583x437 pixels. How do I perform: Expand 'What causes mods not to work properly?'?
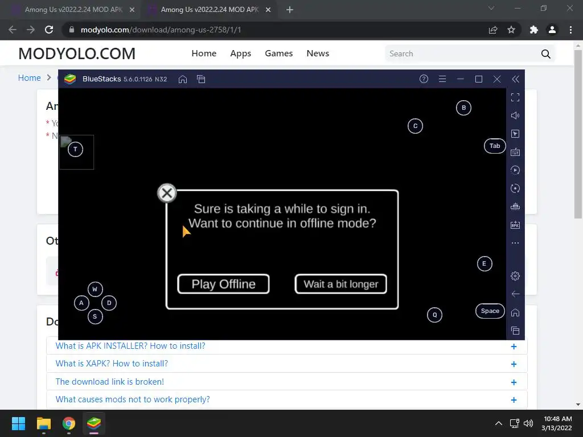[287, 399]
